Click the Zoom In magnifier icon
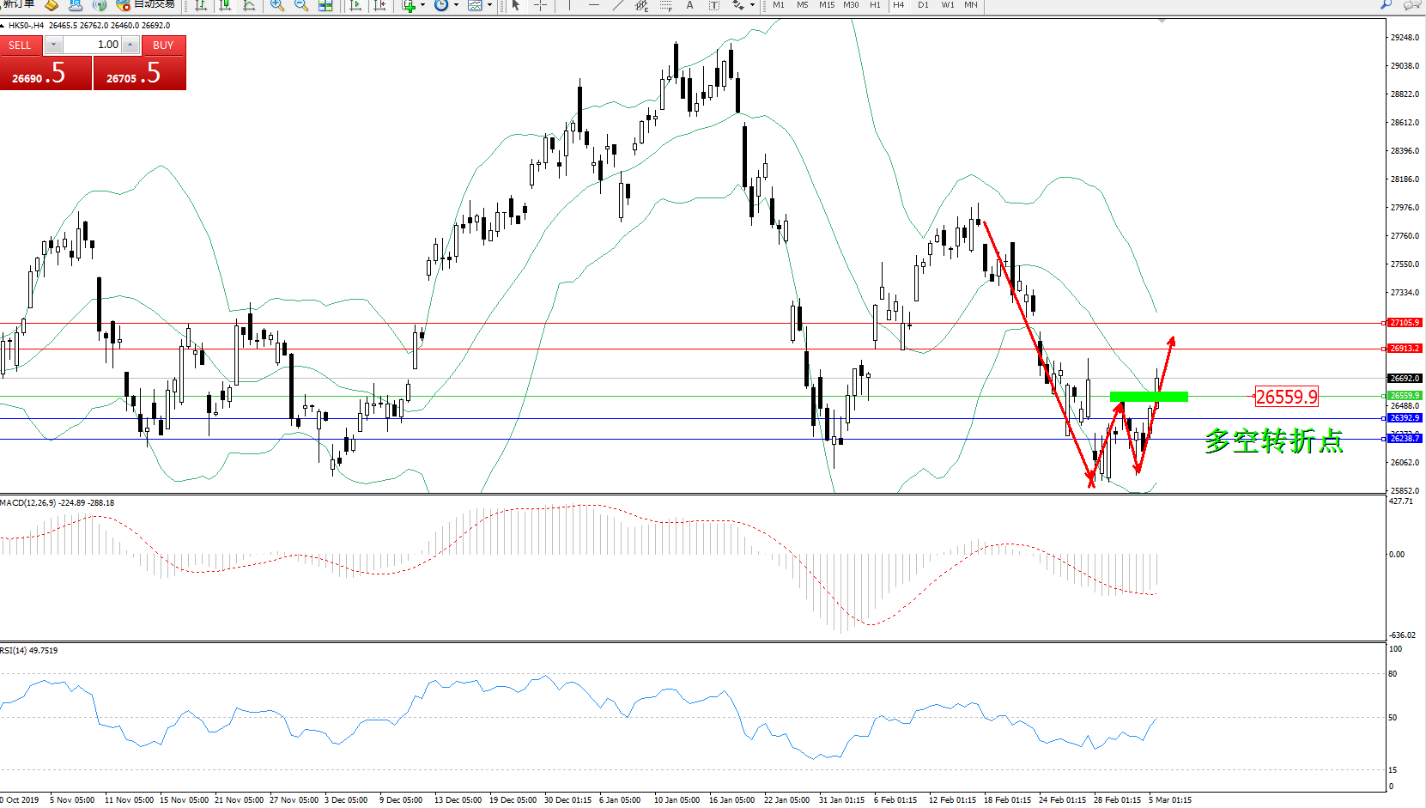1426x808 pixels. tap(276, 5)
